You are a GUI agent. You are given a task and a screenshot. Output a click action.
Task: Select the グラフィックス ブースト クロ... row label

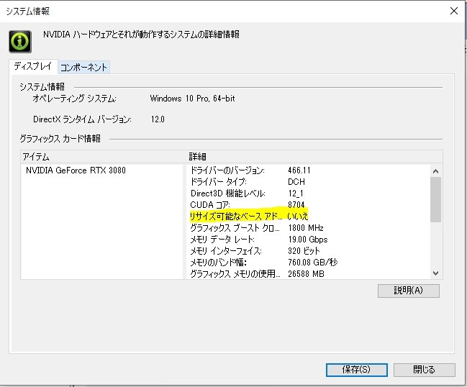[235, 228]
